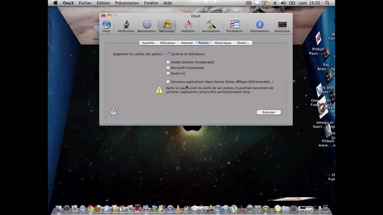Screen dimensions: 383x215
Task: Open the Fichier menu
Action: coord(85,3)
